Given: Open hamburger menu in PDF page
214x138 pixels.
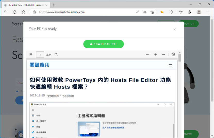Looking at the screenshot, I should tap(170, 65).
